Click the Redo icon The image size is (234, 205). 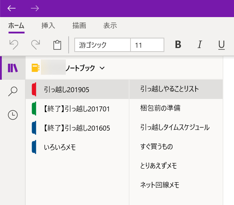36,44
